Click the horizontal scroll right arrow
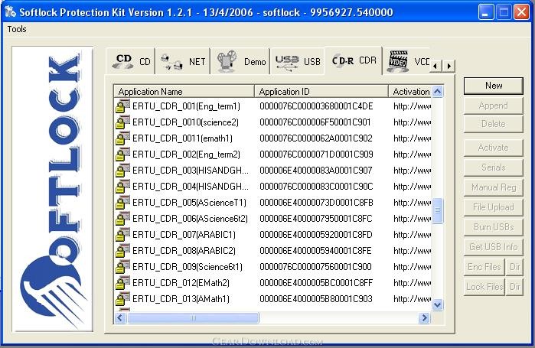This screenshot has height=348, width=535. [x=424, y=318]
